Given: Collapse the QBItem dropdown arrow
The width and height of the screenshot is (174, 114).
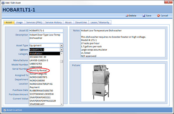Looking at the screenshot, I should pyautogui.click(x=61, y=50).
